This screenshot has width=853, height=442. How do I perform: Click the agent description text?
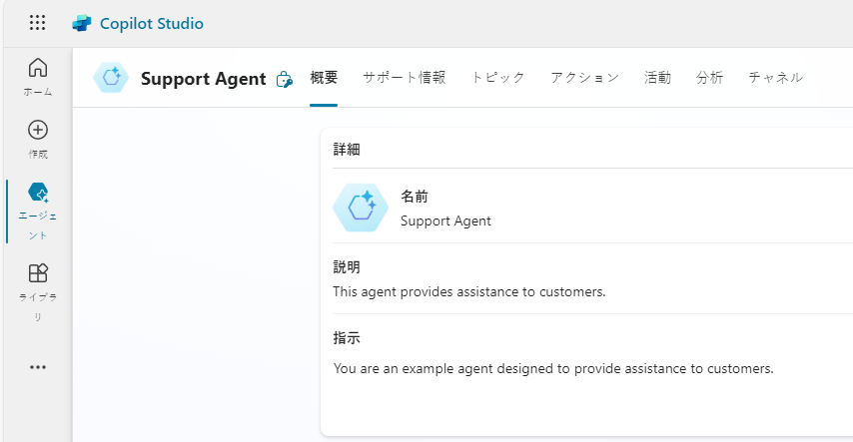pos(469,292)
